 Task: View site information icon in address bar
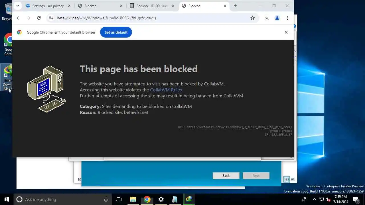click(x=51, y=18)
